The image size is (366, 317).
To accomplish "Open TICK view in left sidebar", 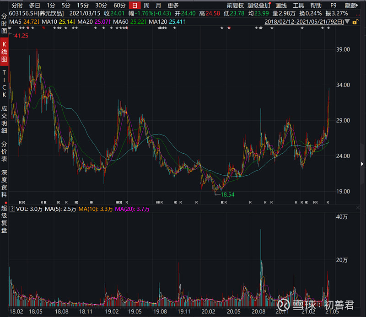I will (x=4, y=84).
